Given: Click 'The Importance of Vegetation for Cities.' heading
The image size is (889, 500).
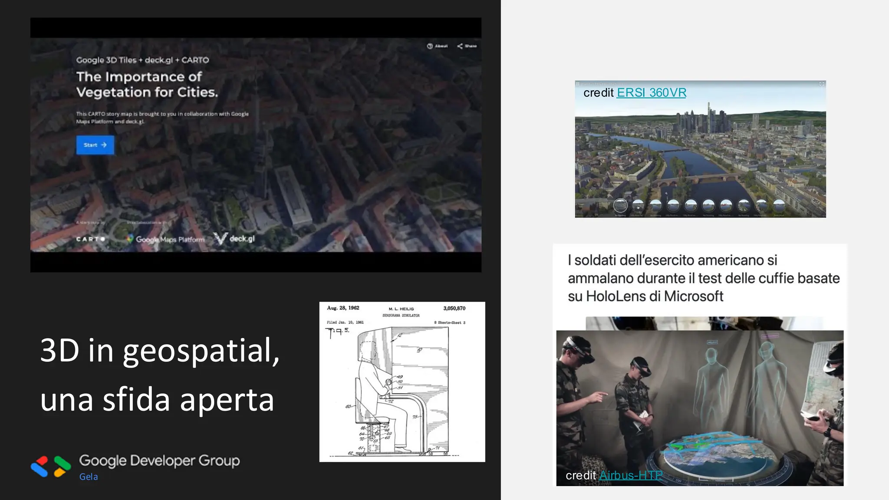Looking at the screenshot, I should [147, 84].
